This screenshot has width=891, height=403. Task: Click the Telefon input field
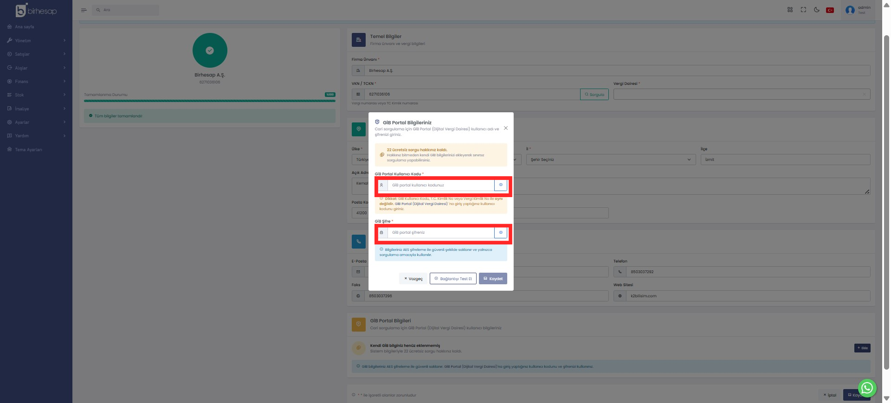tap(748, 272)
